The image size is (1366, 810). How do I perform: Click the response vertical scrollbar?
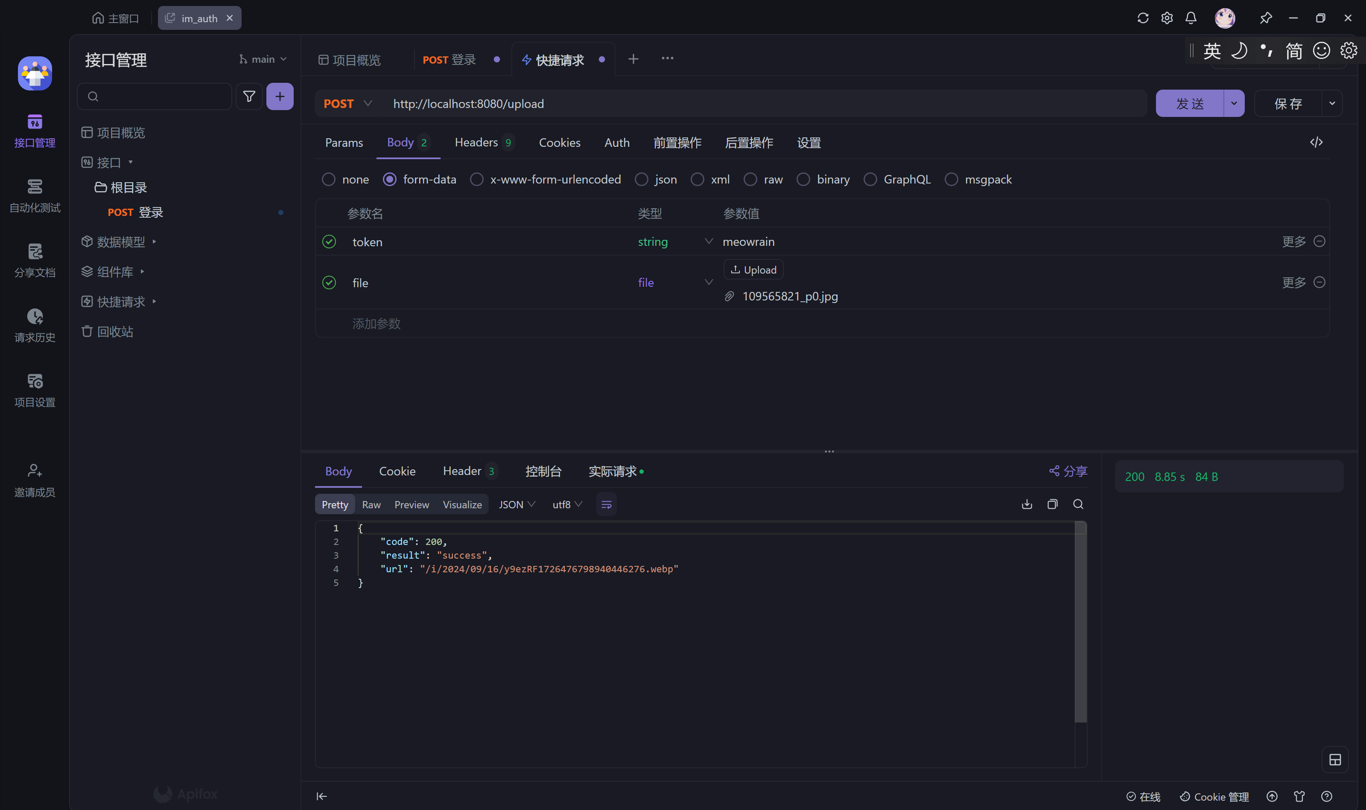1080,622
